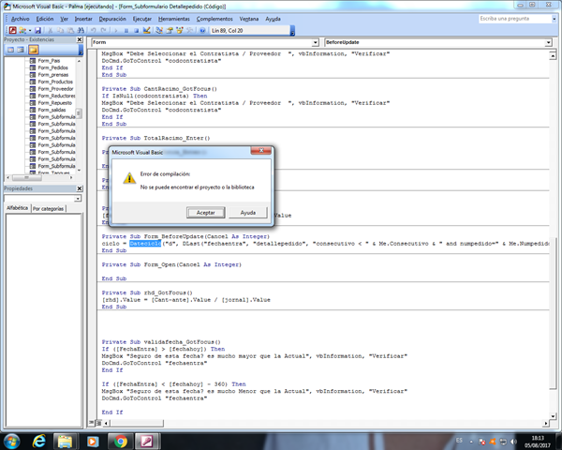
Task: Click the Toggle Folders icon in Project panel
Action: (x=34, y=50)
